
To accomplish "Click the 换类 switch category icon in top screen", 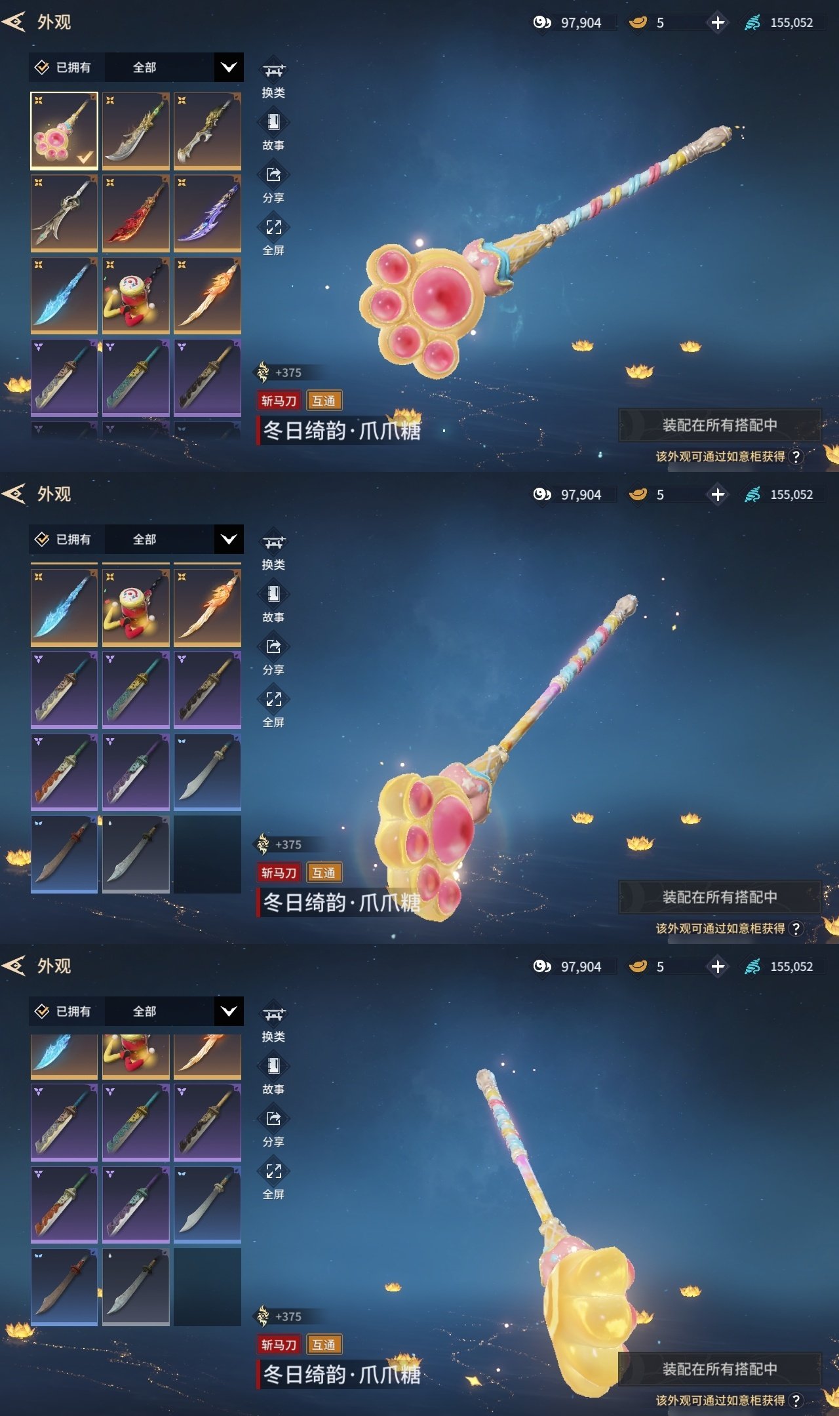I will [273, 70].
